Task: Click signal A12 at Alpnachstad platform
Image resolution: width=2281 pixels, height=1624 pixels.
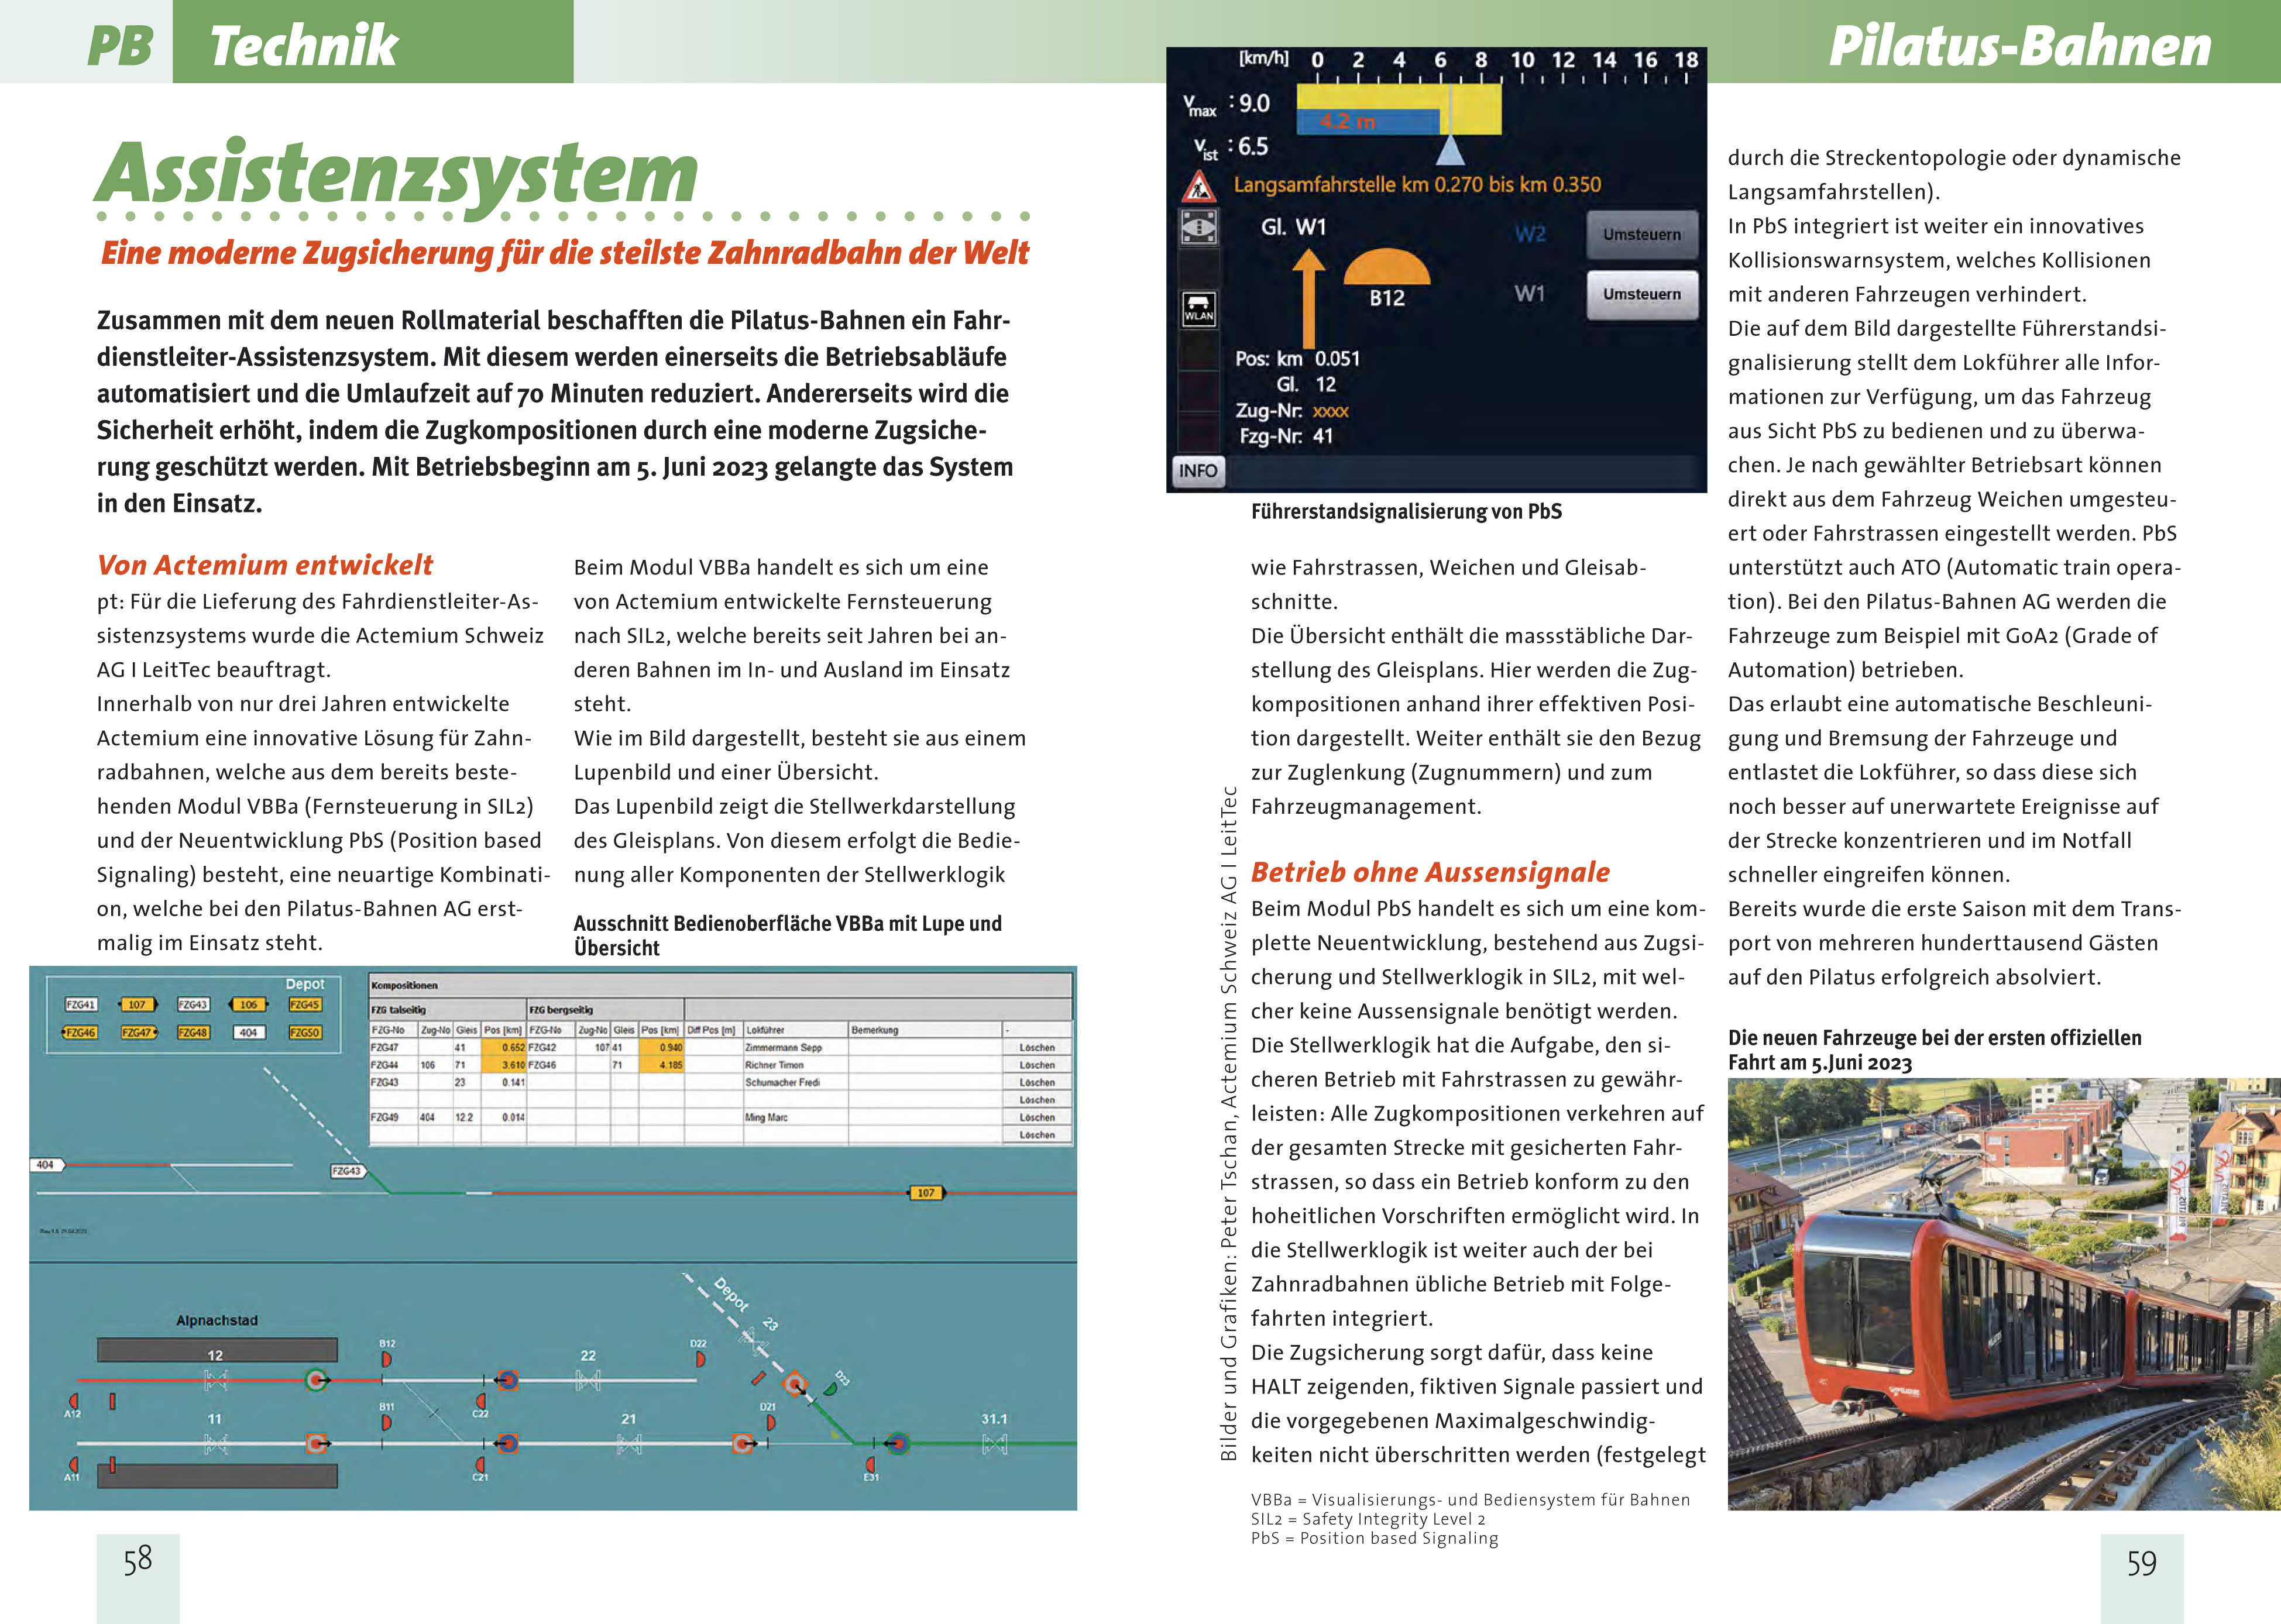Action: [x=73, y=1401]
